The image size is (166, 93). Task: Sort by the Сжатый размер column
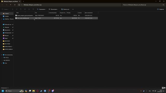pos(54,13)
